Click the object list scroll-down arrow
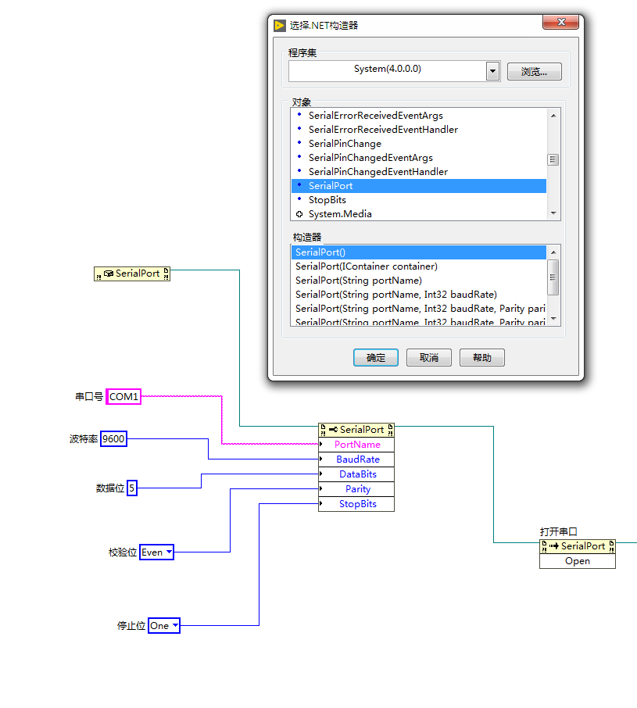 click(x=553, y=213)
